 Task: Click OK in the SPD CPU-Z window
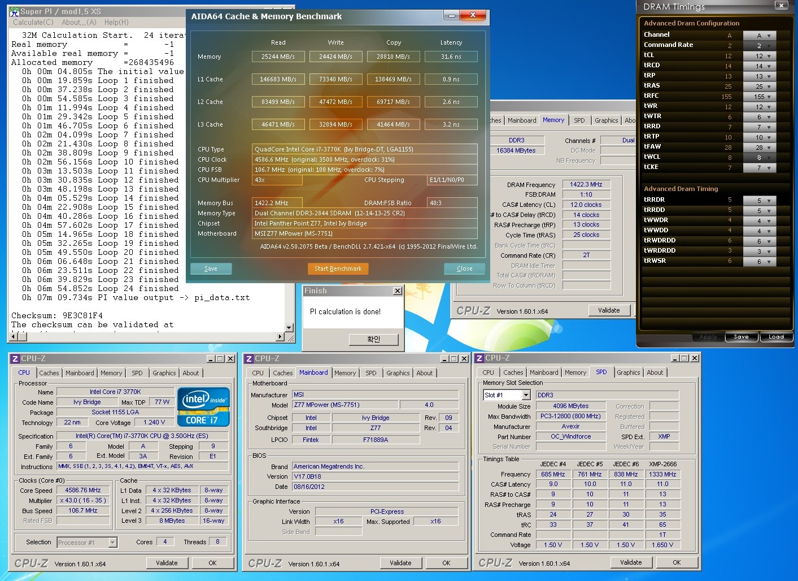tap(677, 562)
